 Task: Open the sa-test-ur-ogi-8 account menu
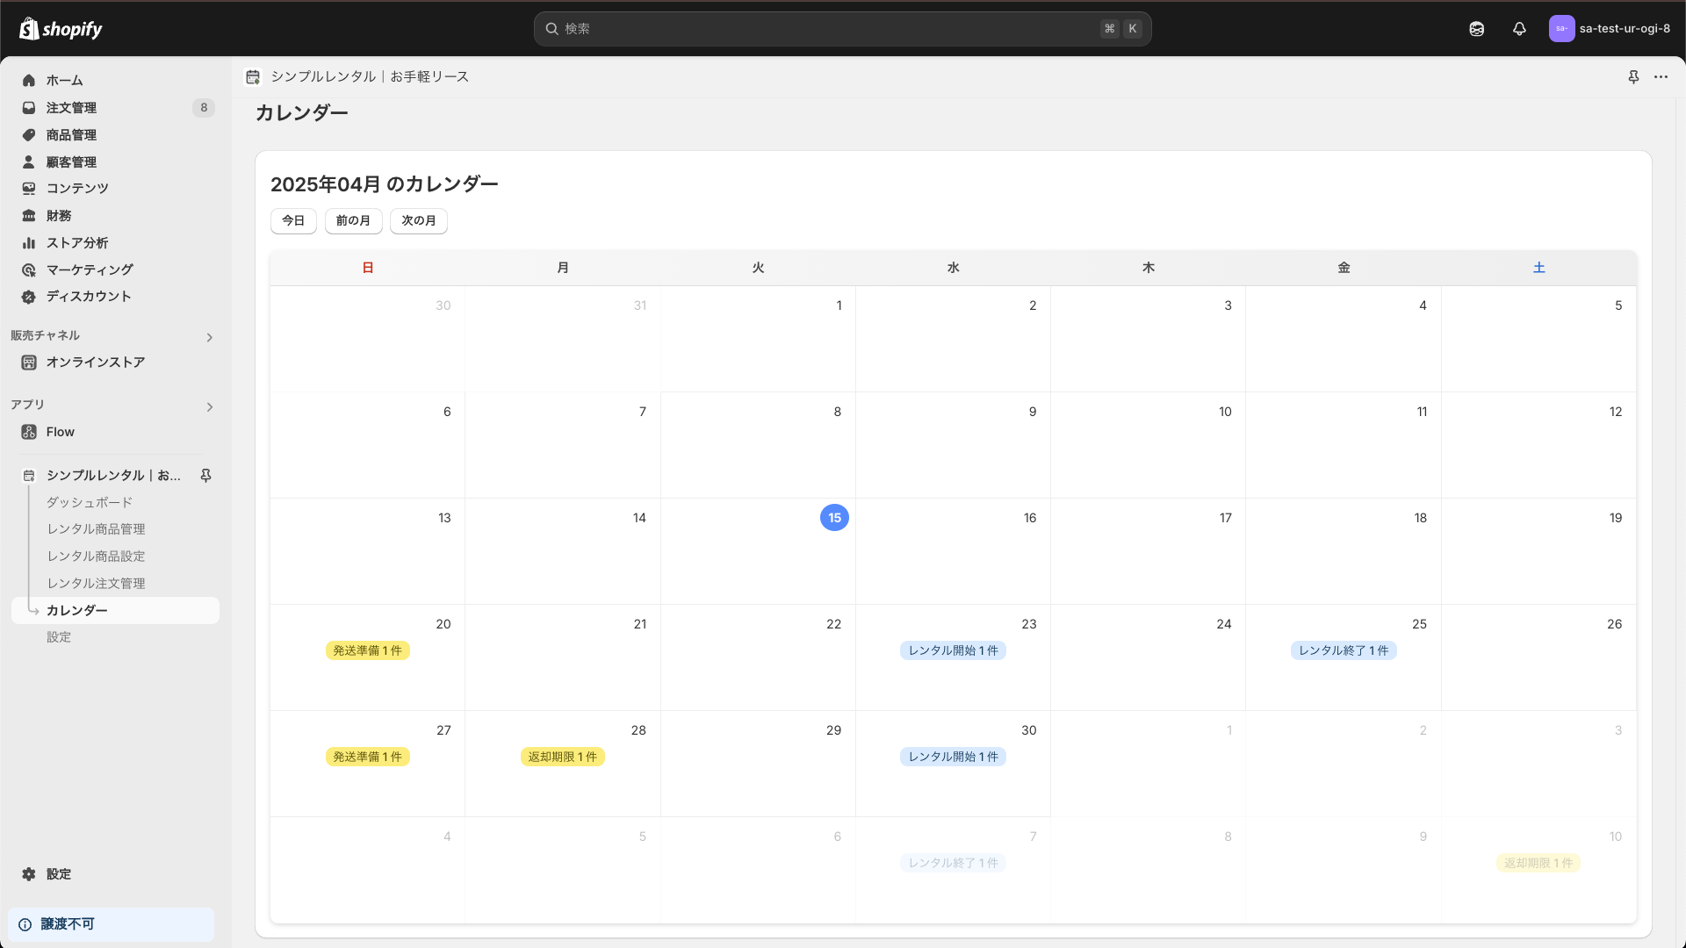(x=1610, y=29)
